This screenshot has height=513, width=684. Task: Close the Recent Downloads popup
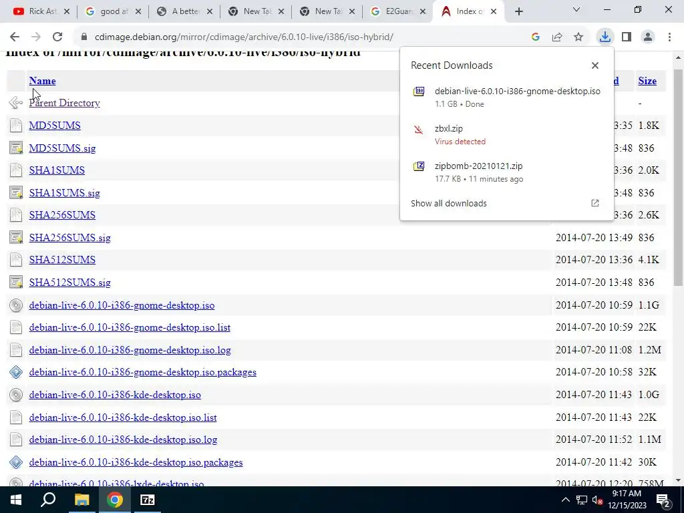[x=595, y=65]
